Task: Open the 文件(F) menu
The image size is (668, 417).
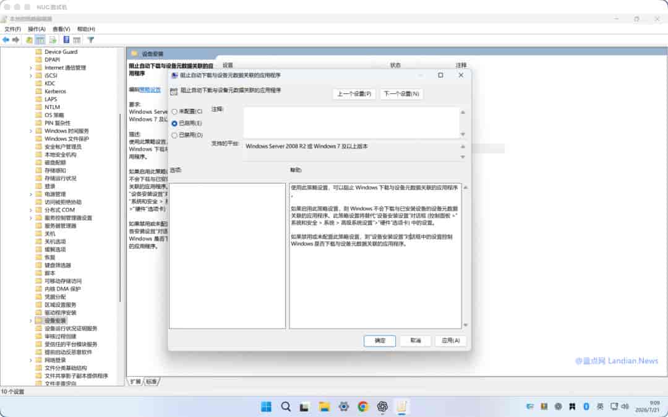Action: pos(13,29)
